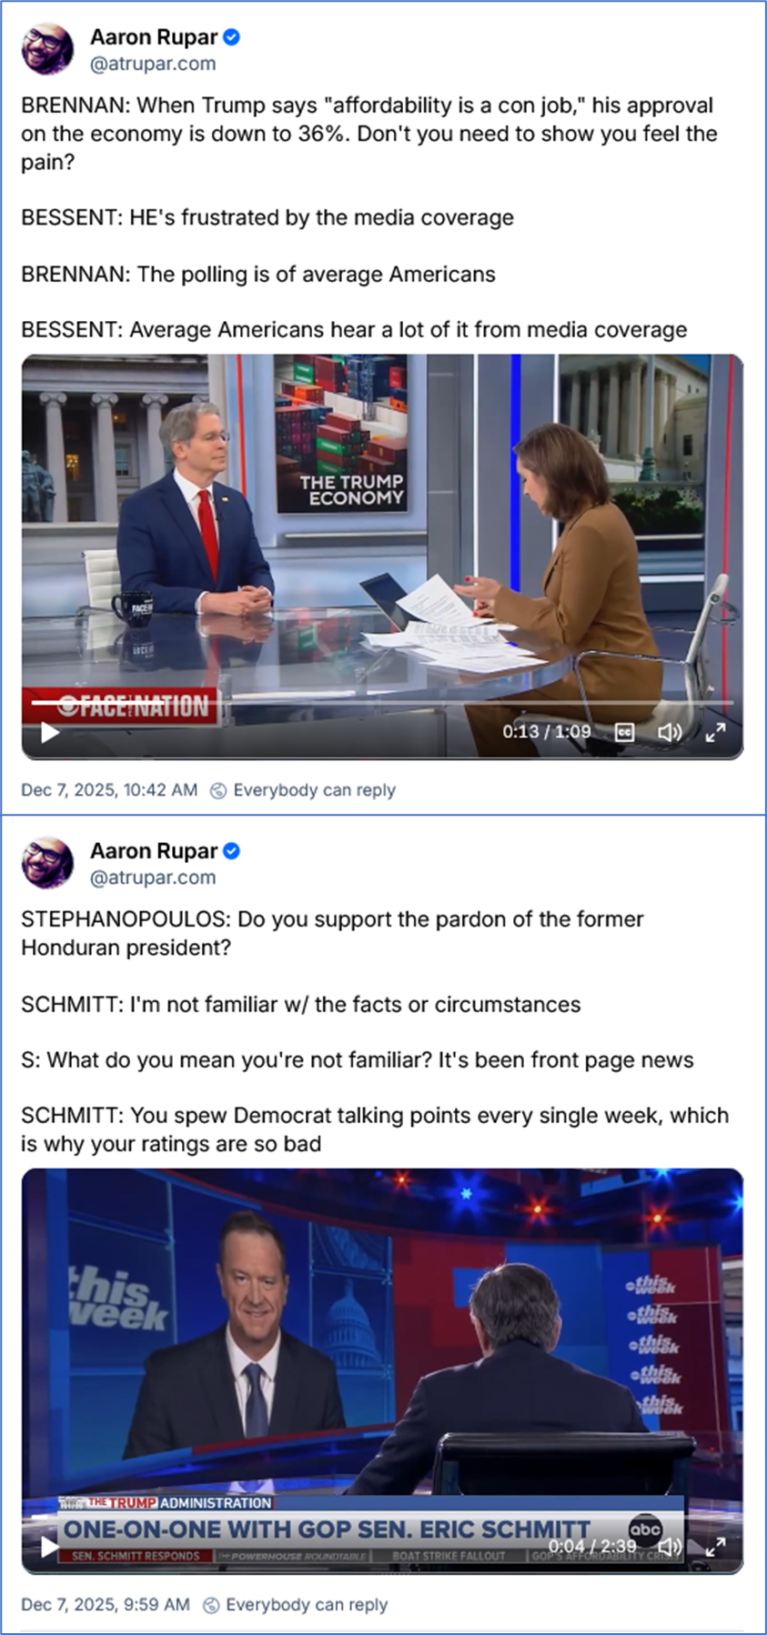Mute the Face the Nation video

coord(670,732)
